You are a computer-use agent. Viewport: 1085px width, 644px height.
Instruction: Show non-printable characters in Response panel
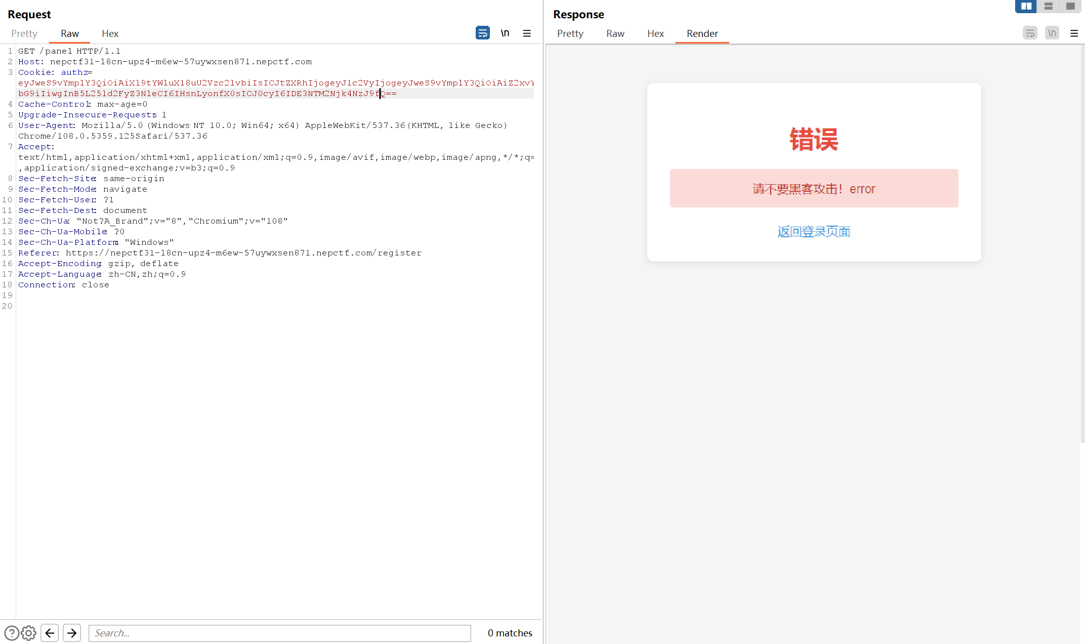click(x=1052, y=33)
